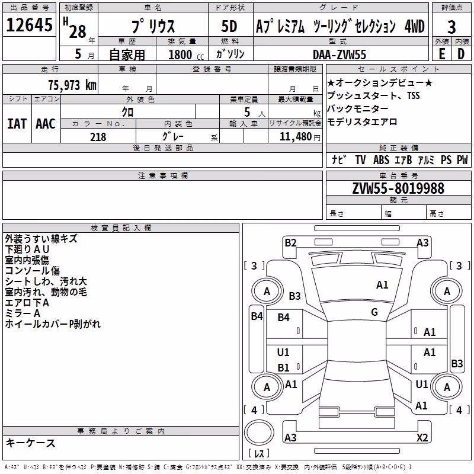Image resolution: width=474 pixels, height=474 pixels.
Task: Click the air conditioner type AAC
Action: tap(46, 124)
